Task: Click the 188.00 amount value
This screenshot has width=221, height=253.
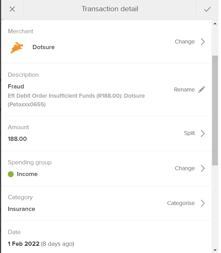Action: coord(17,139)
